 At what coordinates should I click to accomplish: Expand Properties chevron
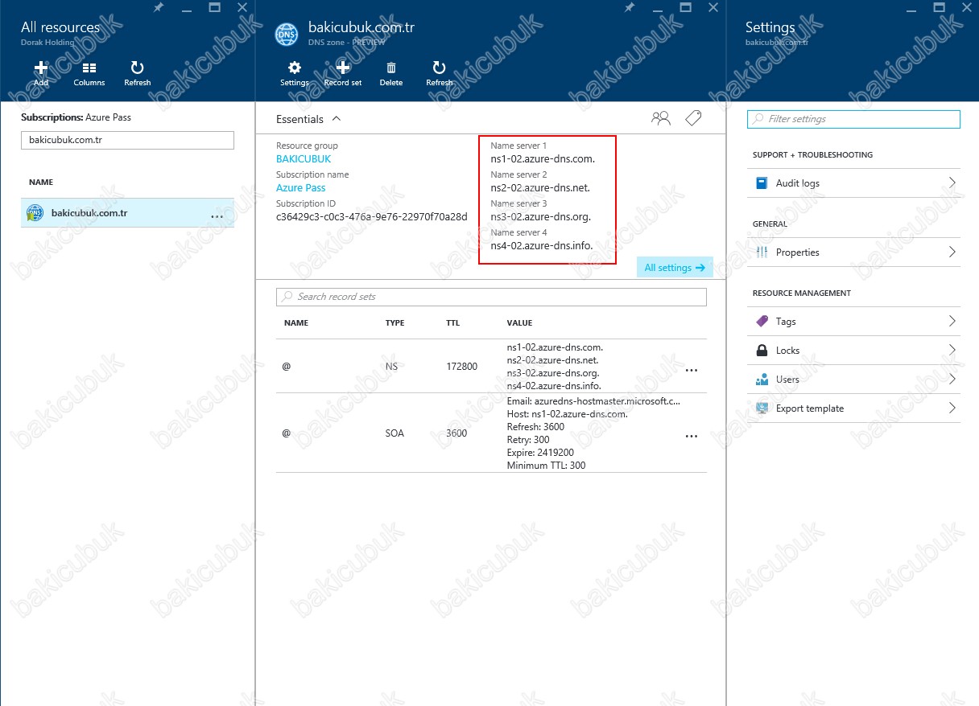(952, 252)
